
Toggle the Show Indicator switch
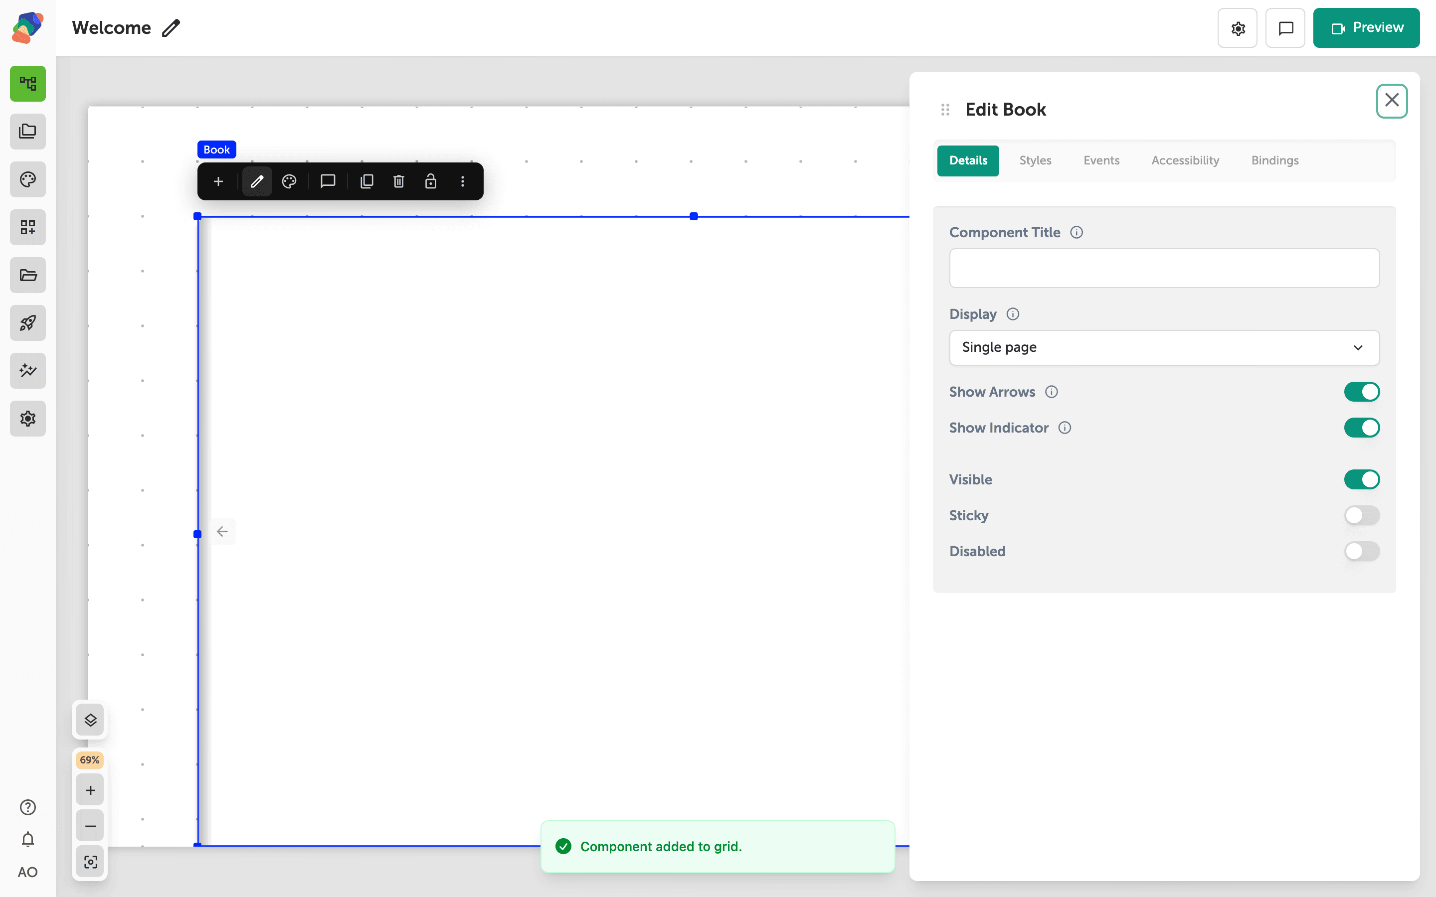click(x=1362, y=428)
